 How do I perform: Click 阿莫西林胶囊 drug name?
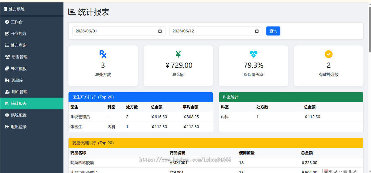(82, 163)
